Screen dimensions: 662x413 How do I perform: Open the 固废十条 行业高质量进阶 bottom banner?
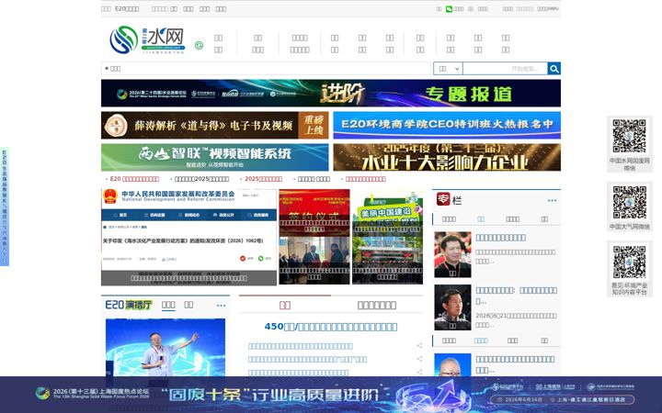click(331, 395)
